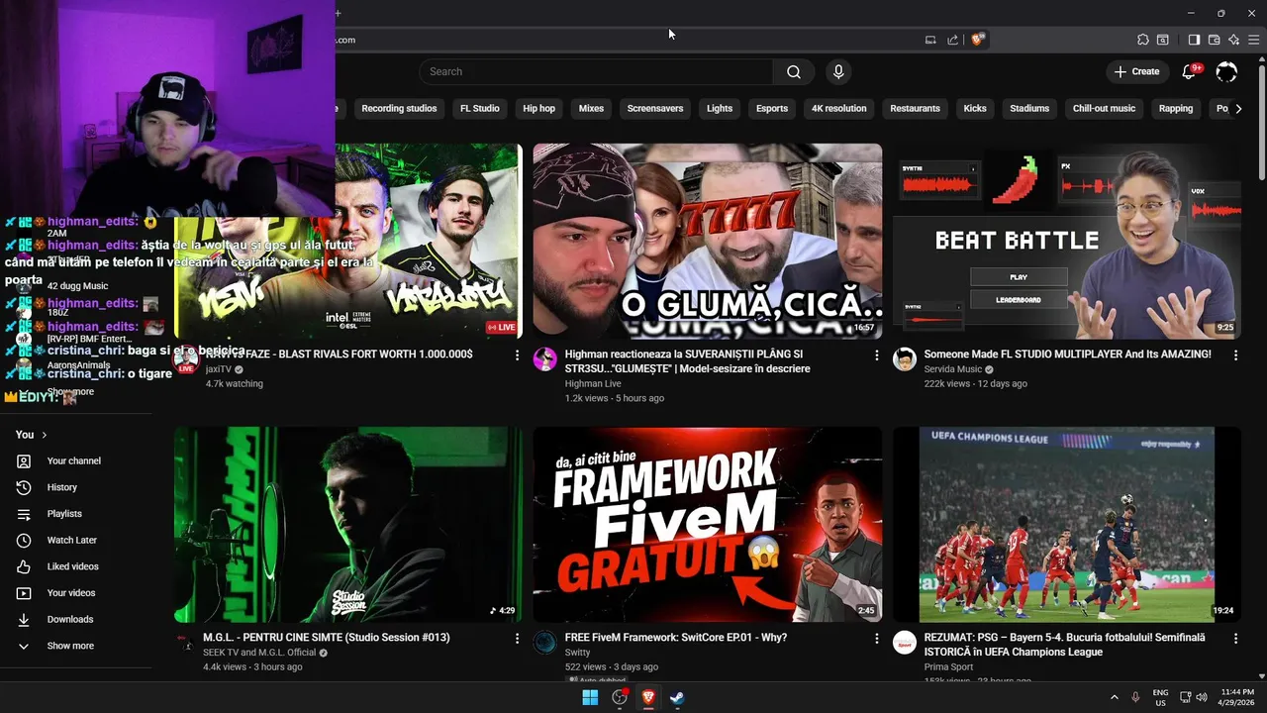Screen dimensions: 1267x713
Task: Select the Stadiums chip
Action: click(1029, 109)
